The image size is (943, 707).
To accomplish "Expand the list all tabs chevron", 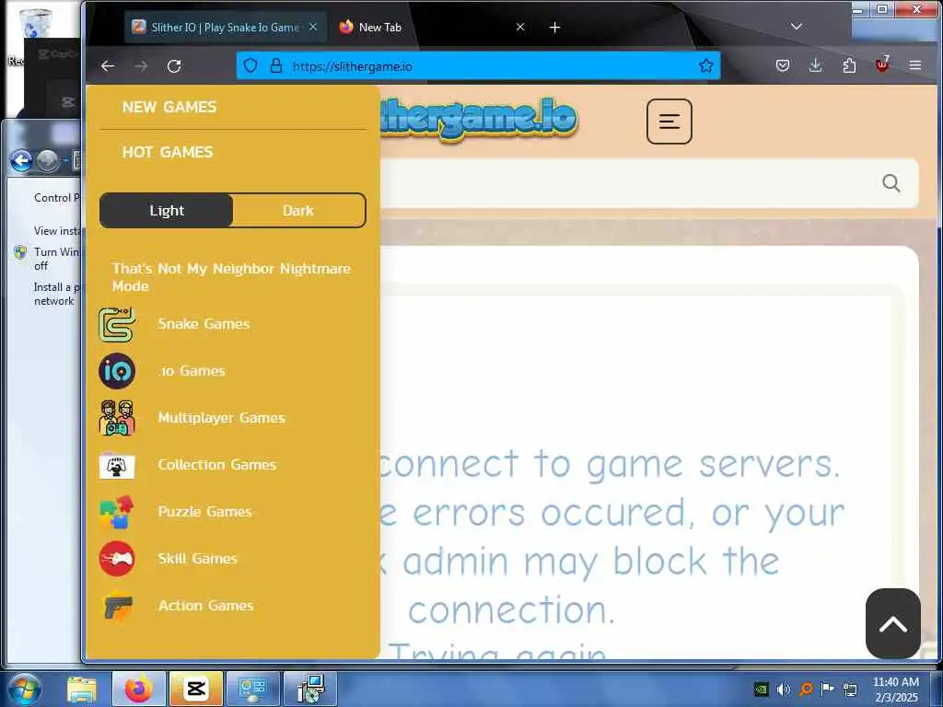I will pos(797,27).
